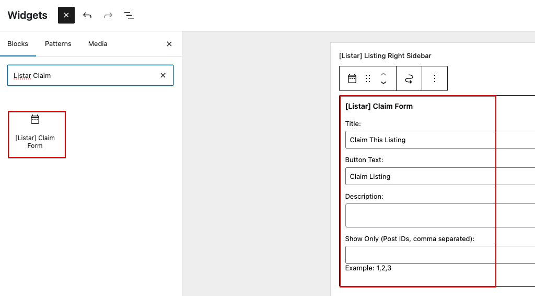Click the Title field with Claim This Listing
This screenshot has height=296, width=535.
(440, 140)
